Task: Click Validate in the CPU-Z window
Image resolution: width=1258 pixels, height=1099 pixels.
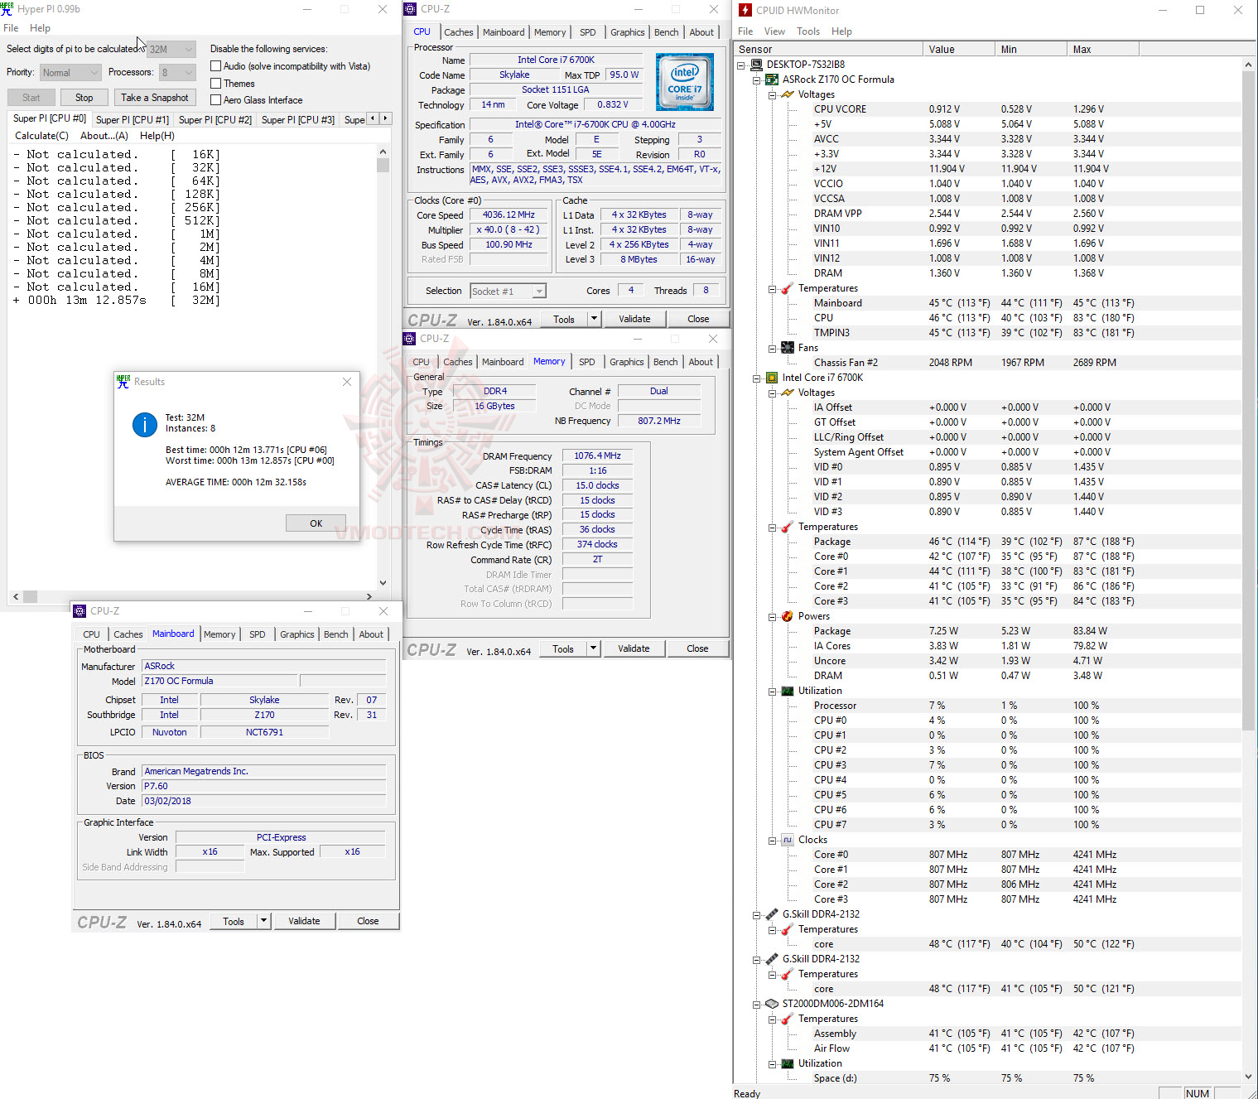Action: (x=634, y=318)
